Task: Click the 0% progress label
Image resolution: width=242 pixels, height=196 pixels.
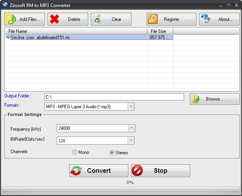Action: (x=130, y=182)
